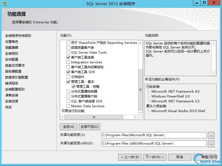Click the feature list vertical scrollbar thumb
The width and height of the screenshot is (222, 166).
pyautogui.click(x=141, y=90)
